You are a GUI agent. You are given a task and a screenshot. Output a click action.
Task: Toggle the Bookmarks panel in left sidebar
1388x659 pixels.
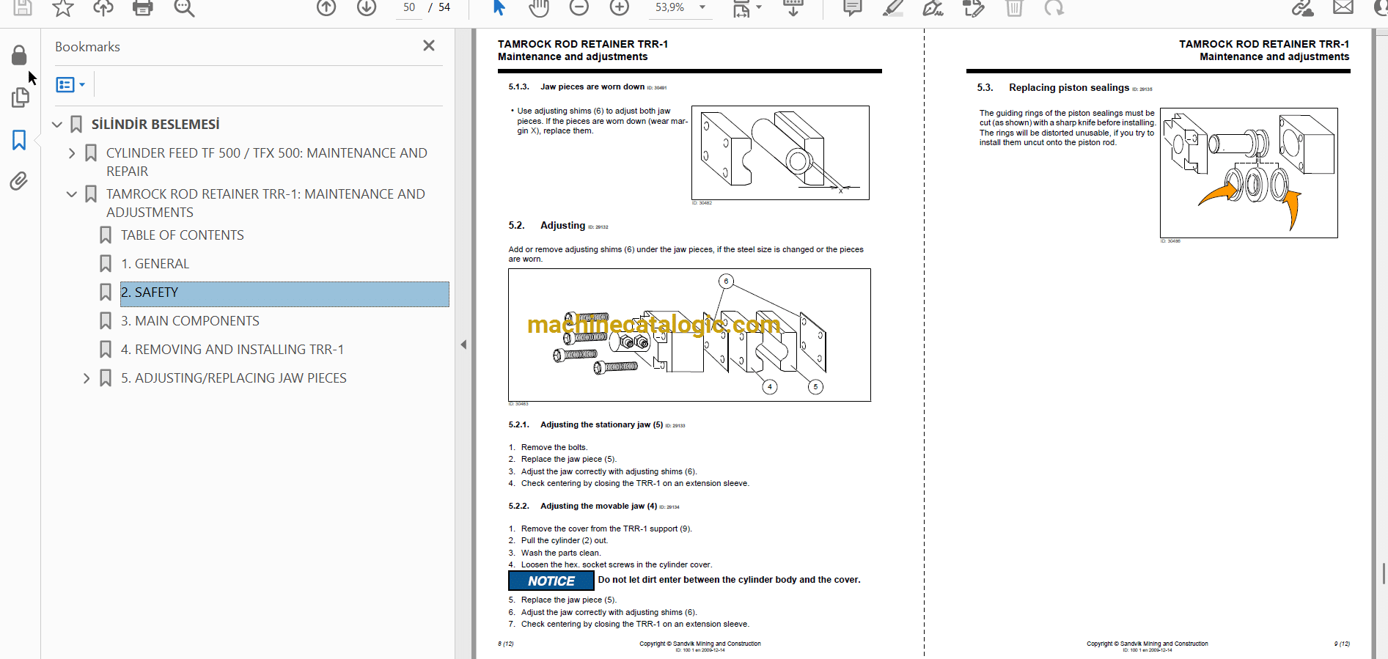click(19, 140)
